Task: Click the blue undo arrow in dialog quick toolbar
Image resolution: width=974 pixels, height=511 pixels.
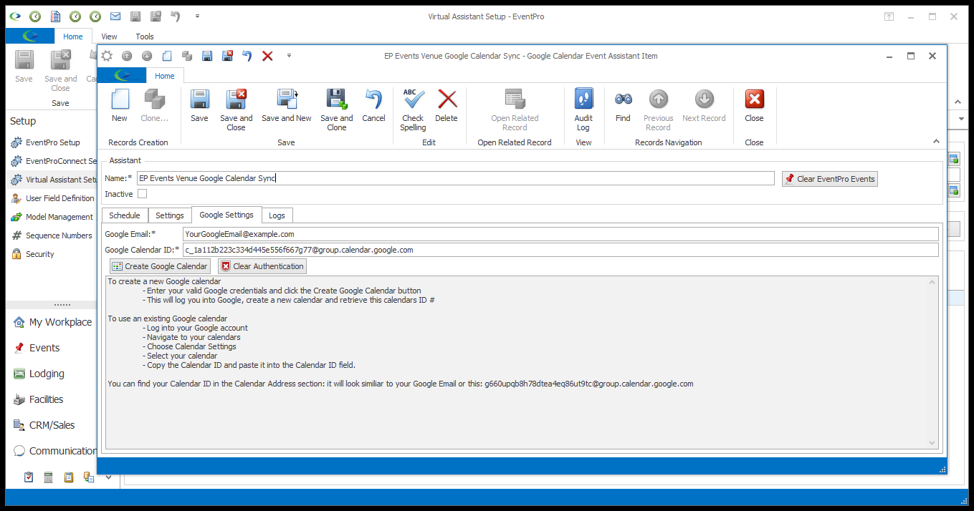Action: pos(247,56)
